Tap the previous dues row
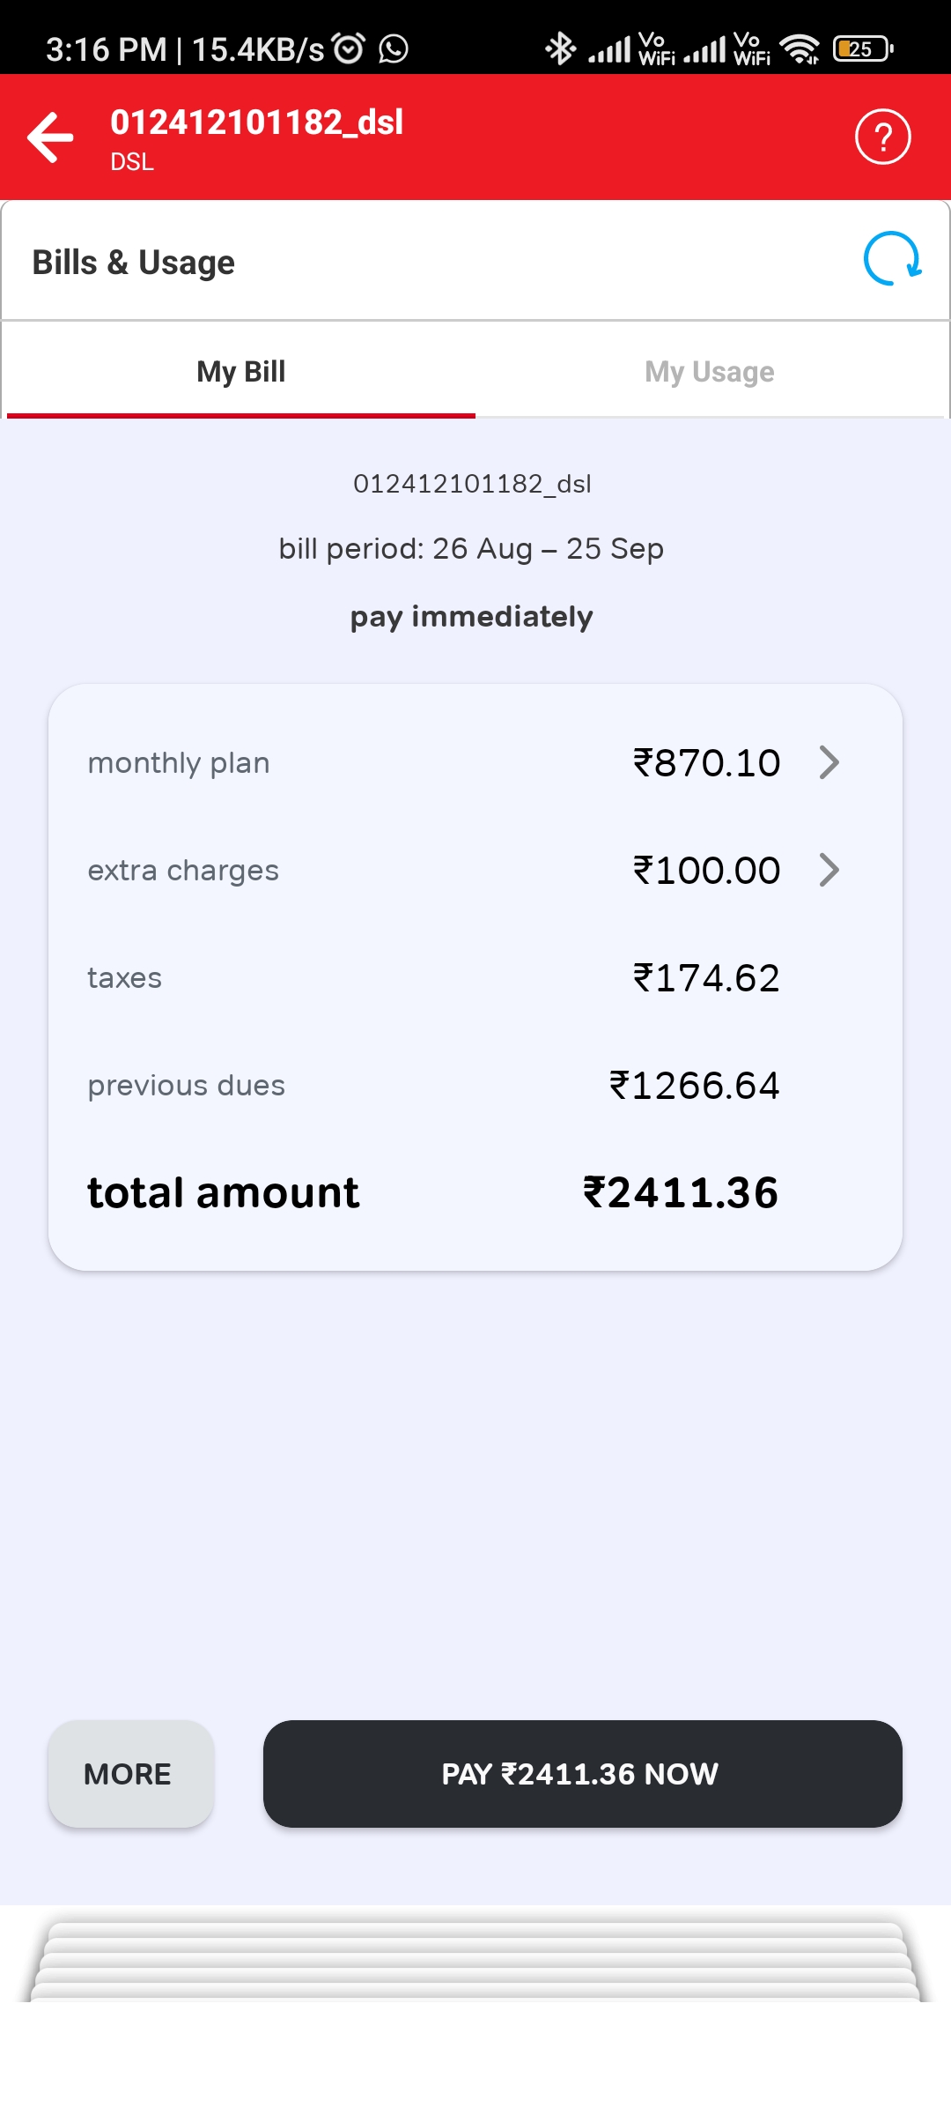The height and width of the screenshot is (2115, 951). click(x=431, y=1085)
